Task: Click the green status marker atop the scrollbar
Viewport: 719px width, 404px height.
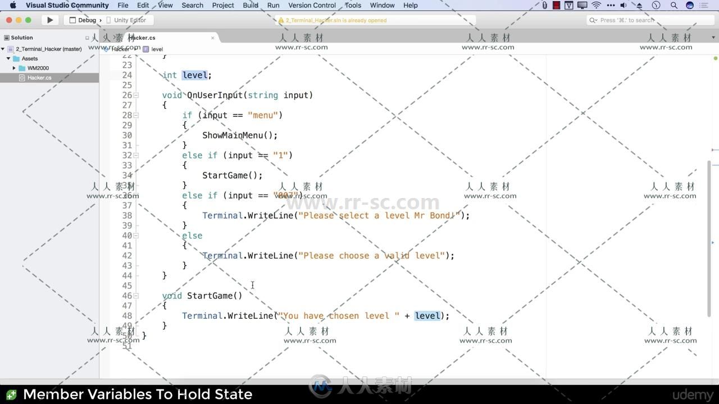Action: pyautogui.click(x=715, y=58)
